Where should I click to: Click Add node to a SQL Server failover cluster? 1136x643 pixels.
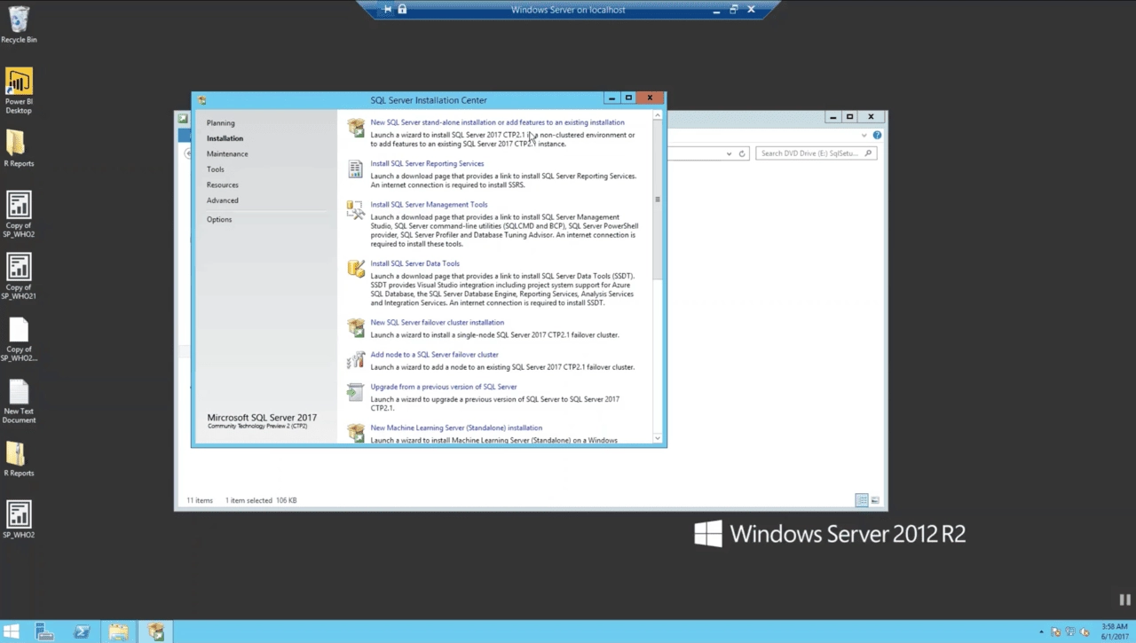[434, 355]
